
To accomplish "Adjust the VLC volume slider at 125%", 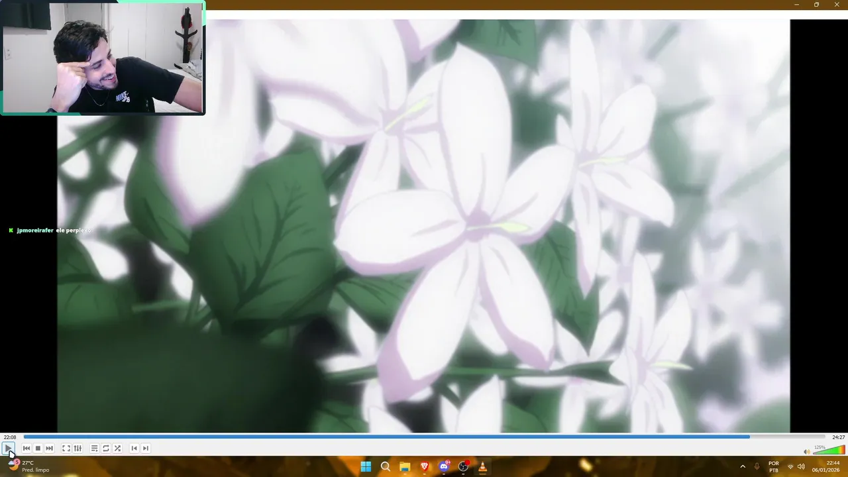I will [829, 450].
